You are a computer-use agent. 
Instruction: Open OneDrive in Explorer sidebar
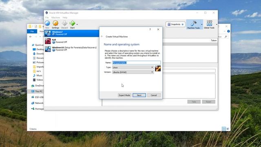[x=38, y=86]
